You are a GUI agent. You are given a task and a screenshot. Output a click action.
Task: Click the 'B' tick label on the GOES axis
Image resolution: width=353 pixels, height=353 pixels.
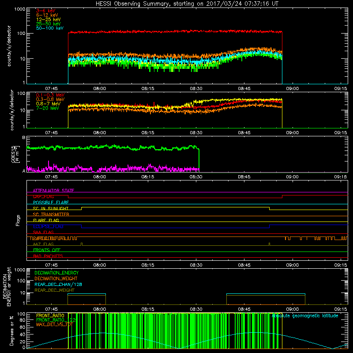click(x=24, y=138)
